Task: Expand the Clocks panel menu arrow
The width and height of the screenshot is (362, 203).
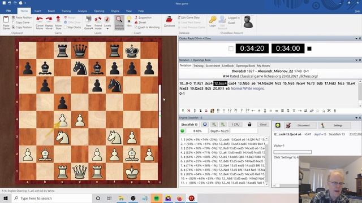Action: click(356, 38)
